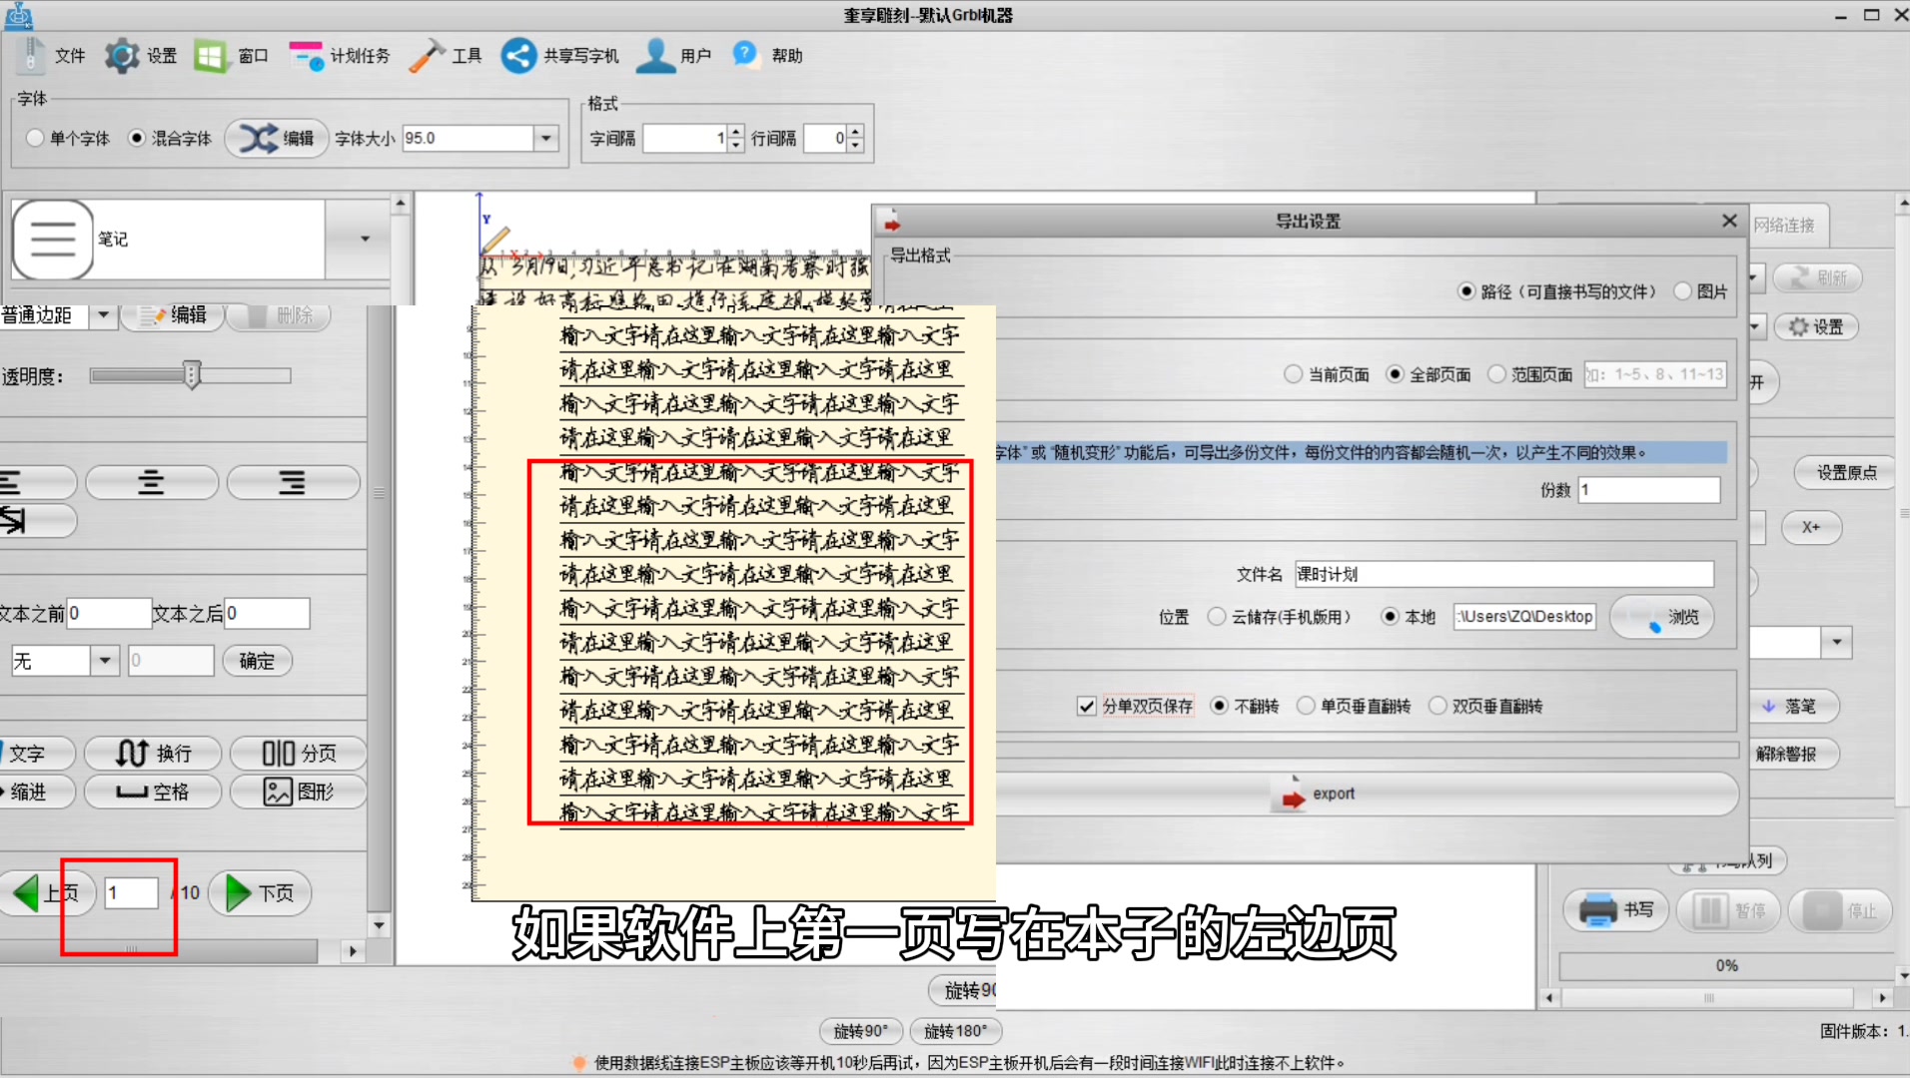
Task: Click the 刷新 refresh button
Action: (1818, 277)
